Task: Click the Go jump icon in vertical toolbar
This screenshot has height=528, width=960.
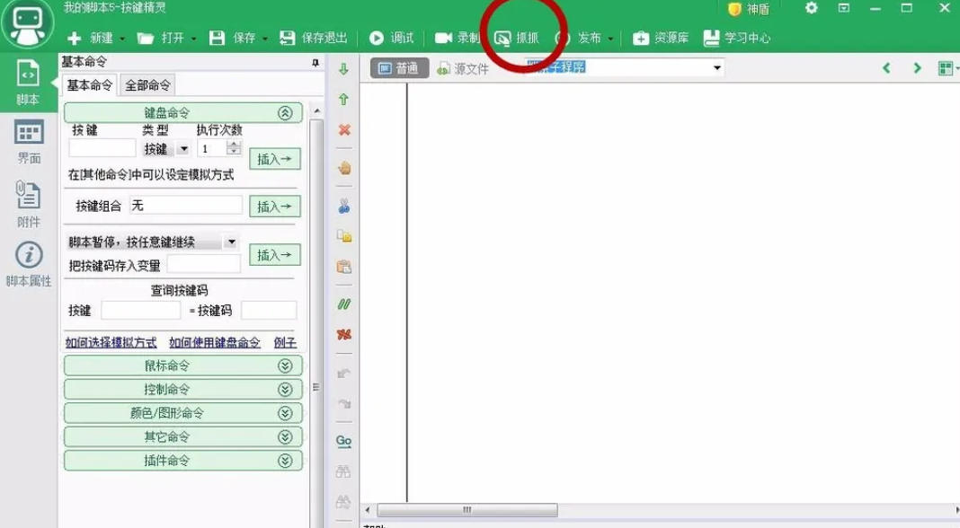Action: (x=343, y=441)
